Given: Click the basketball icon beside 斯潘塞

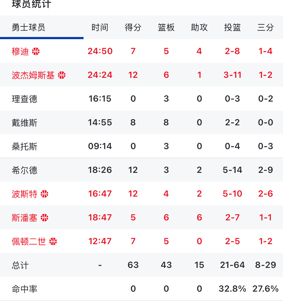Looking at the screenshot, I should (x=45, y=217).
